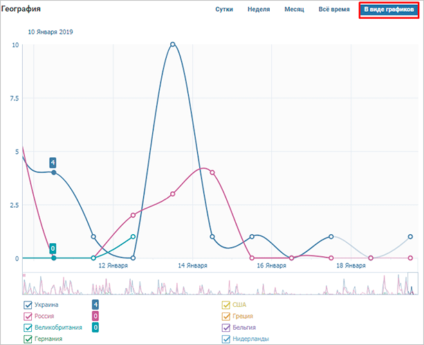Toggle the Бельгия series checkbox

226,328
